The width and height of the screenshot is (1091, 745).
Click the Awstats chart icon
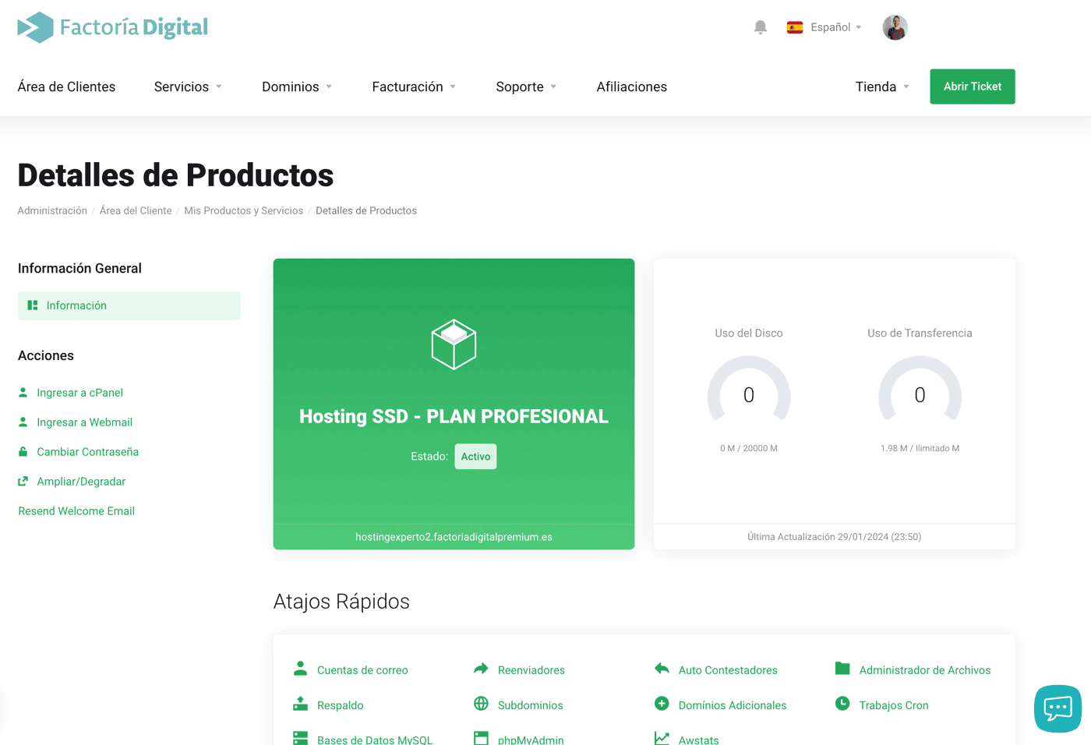click(x=662, y=738)
